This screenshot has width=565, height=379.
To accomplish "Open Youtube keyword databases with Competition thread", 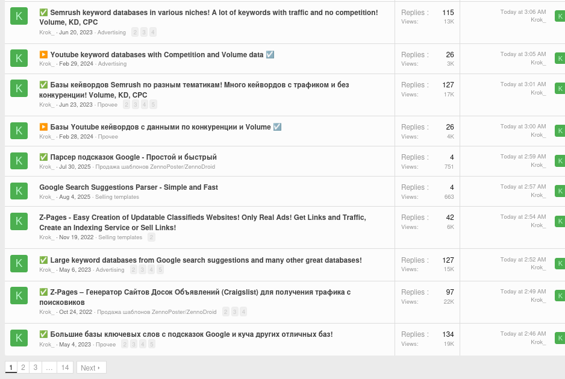I will 157,55.
